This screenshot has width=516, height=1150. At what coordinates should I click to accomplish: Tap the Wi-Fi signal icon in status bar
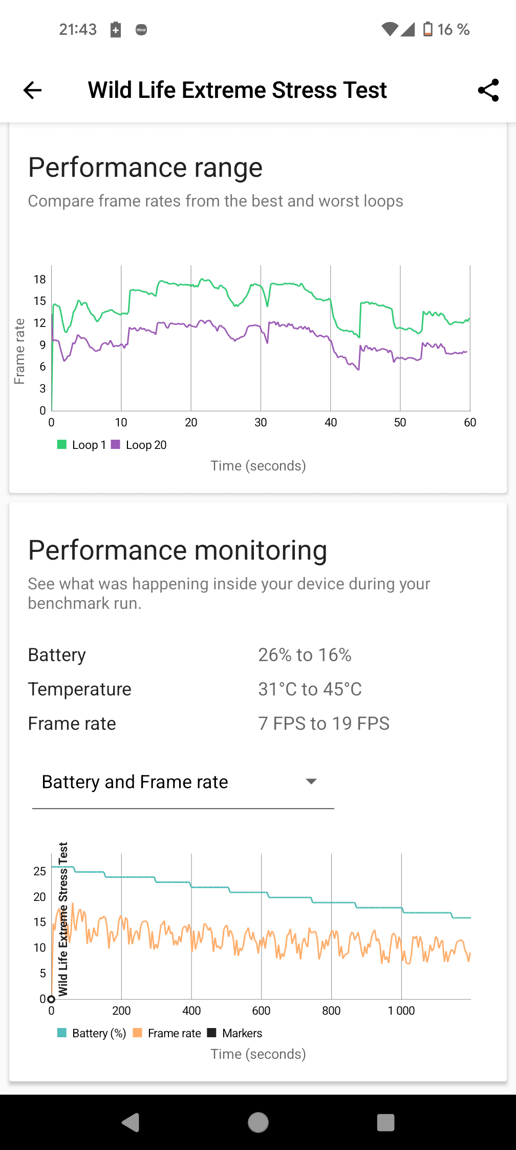click(390, 29)
